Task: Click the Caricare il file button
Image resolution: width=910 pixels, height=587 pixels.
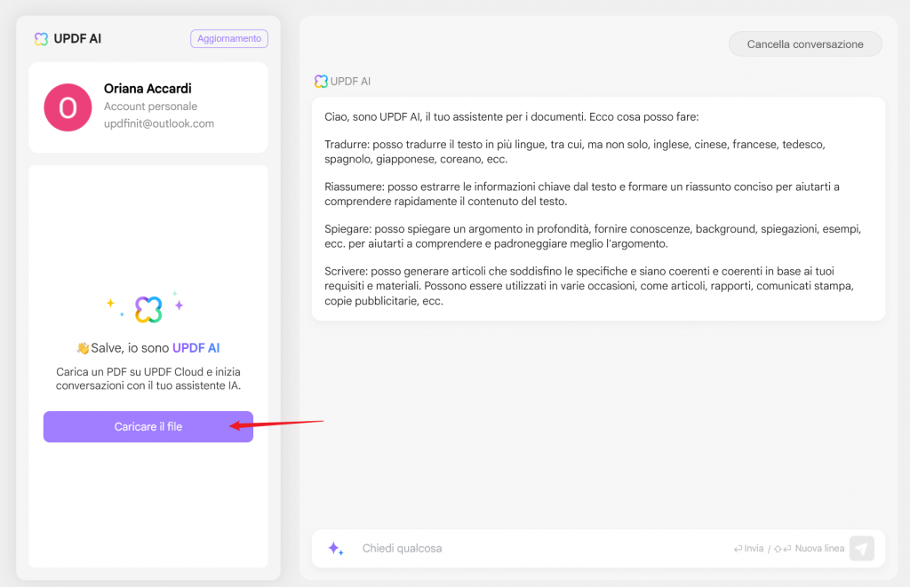Action: (x=148, y=427)
